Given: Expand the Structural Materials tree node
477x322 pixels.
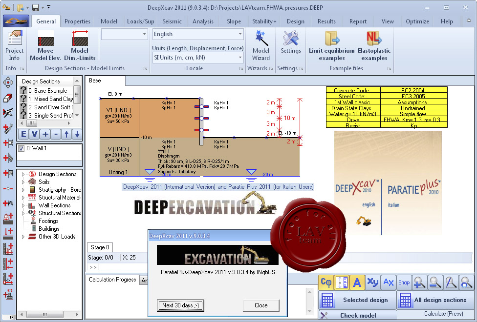Looking at the screenshot, I should click(23, 198).
